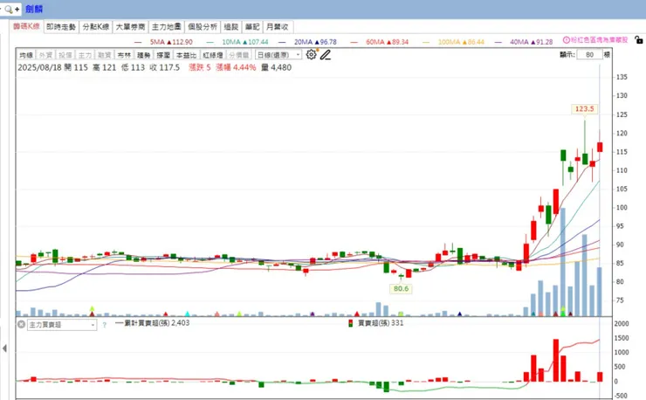The height and width of the screenshot is (400, 646).
Task: Click the 123.5 high price label
Action: click(x=584, y=109)
